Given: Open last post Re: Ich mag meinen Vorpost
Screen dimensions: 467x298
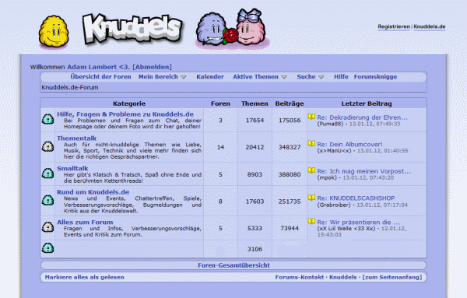Looking at the screenshot, I should [363, 171].
